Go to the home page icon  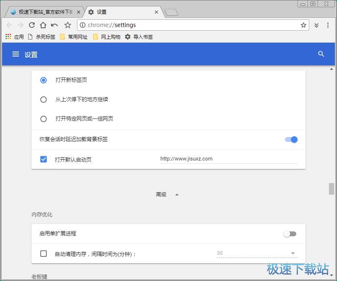pyautogui.click(x=43, y=25)
